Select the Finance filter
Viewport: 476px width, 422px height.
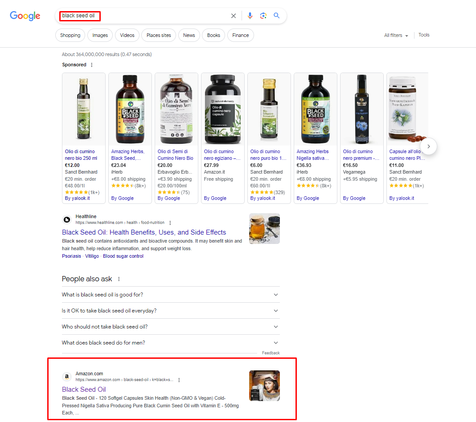point(240,35)
